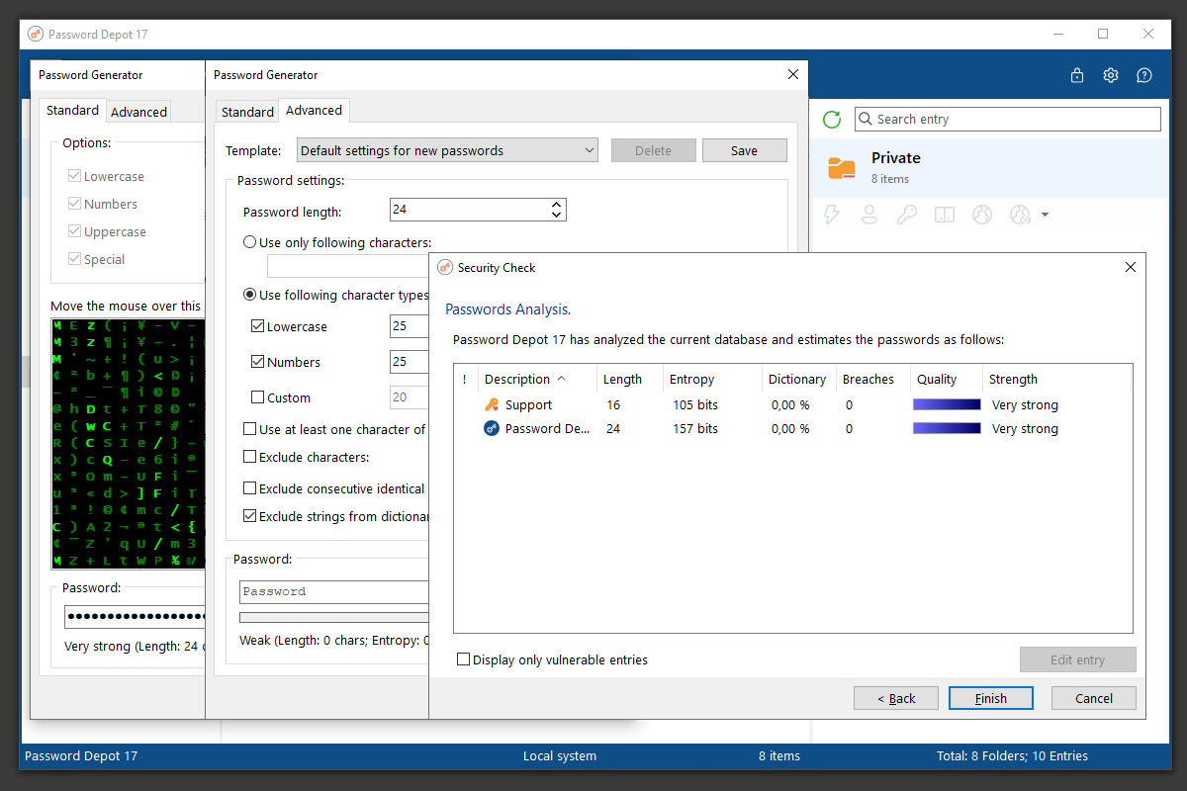The height and width of the screenshot is (791, 1187).
Task: Click the Security Check title bar logo
Action: pyautogui.click(x=445, y=267)
